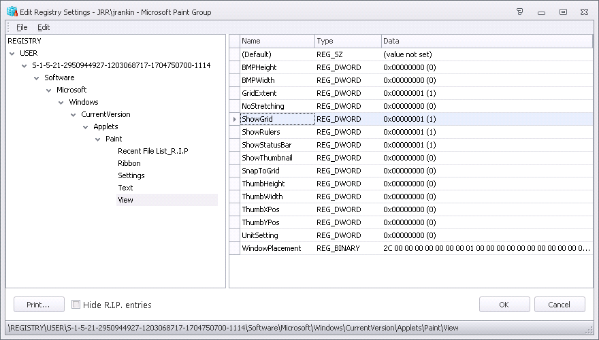Open the File menu

tap(22, 27)
